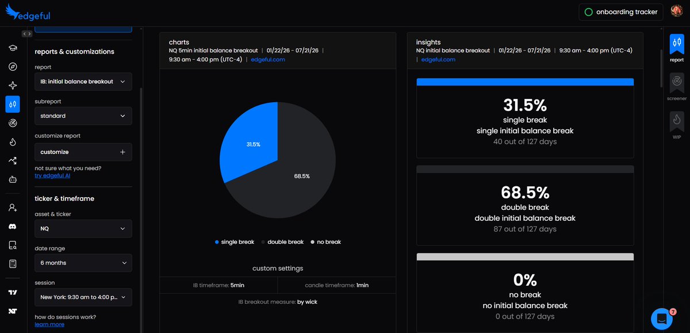The width and height of the screenshot is (690, 333).
Task: Open the user profile avatar
Action: coord(677,12)
